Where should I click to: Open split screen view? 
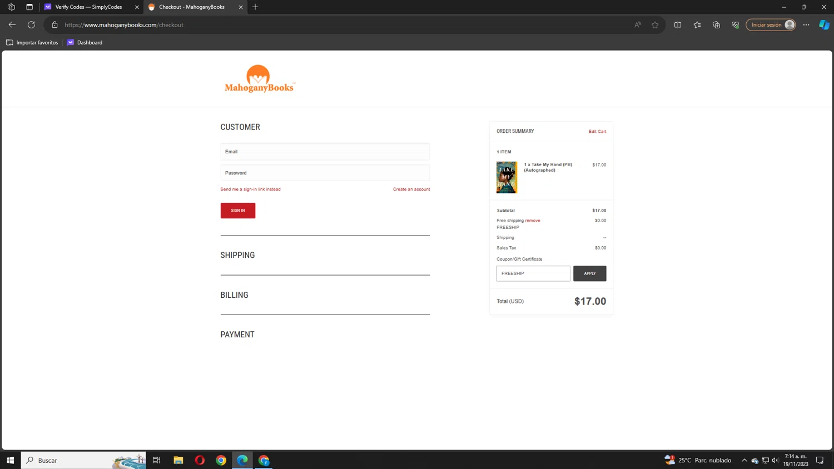[678, 24]
